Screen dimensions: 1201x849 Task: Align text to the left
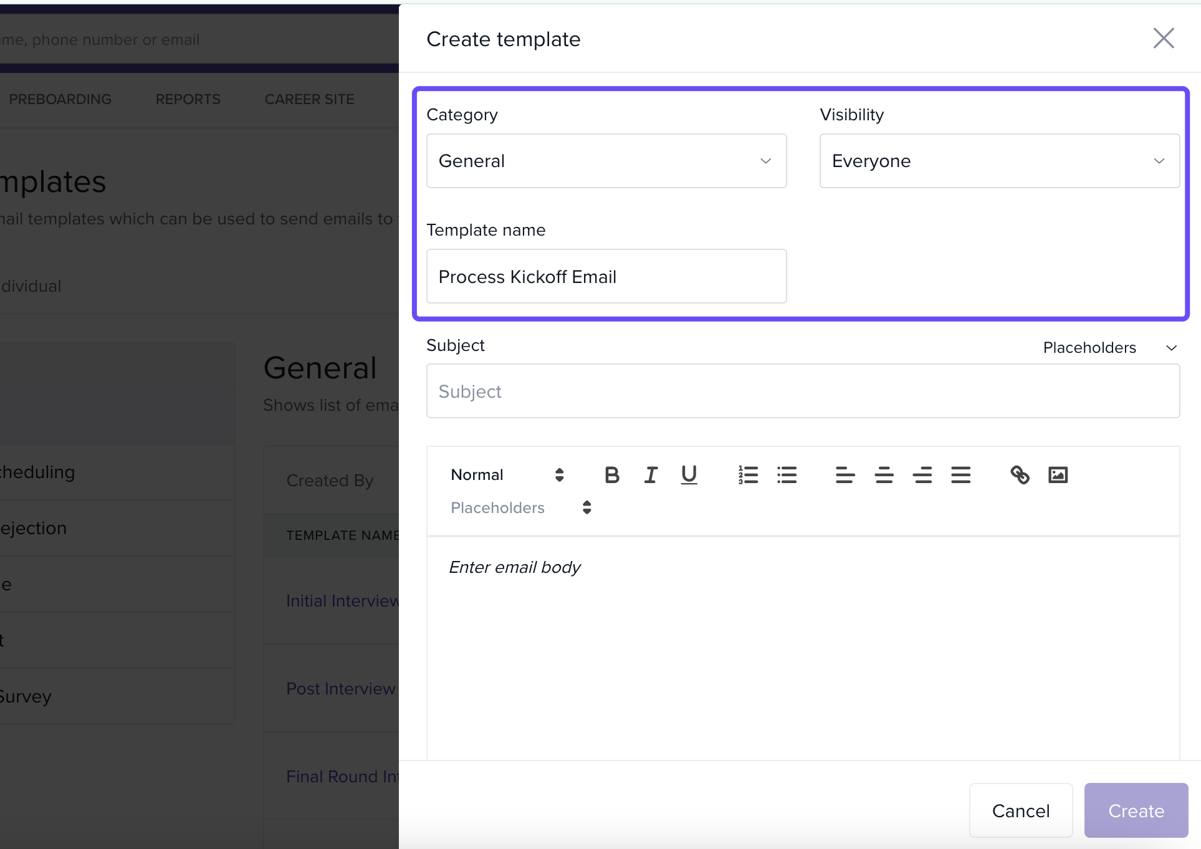point(845,475)
